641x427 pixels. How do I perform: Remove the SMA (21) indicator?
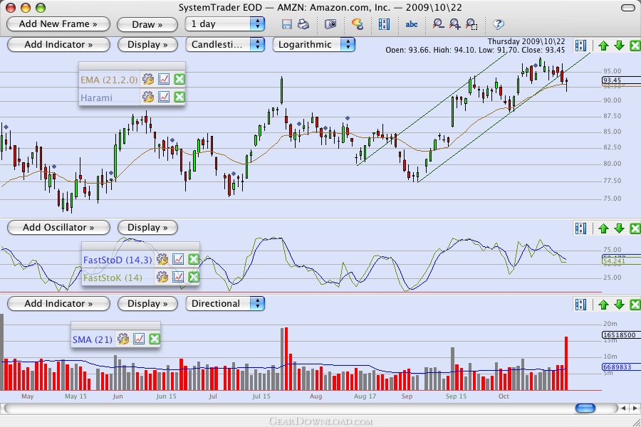[x=155, y=339]
